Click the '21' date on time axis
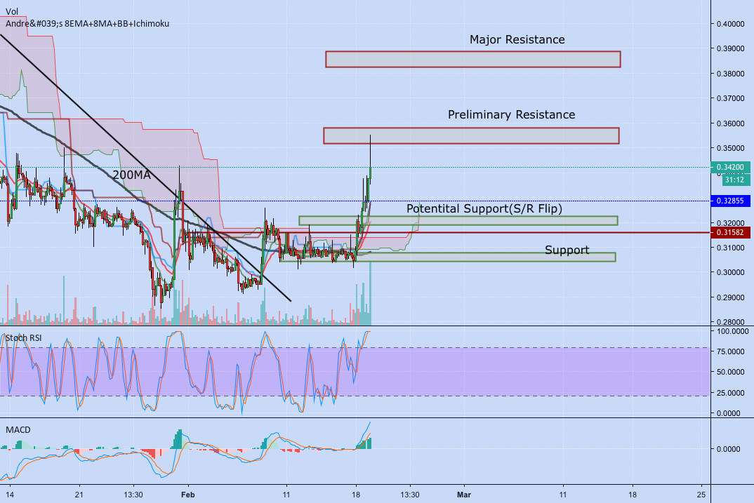This screenshot has height=503, width=754. point(79,495)
